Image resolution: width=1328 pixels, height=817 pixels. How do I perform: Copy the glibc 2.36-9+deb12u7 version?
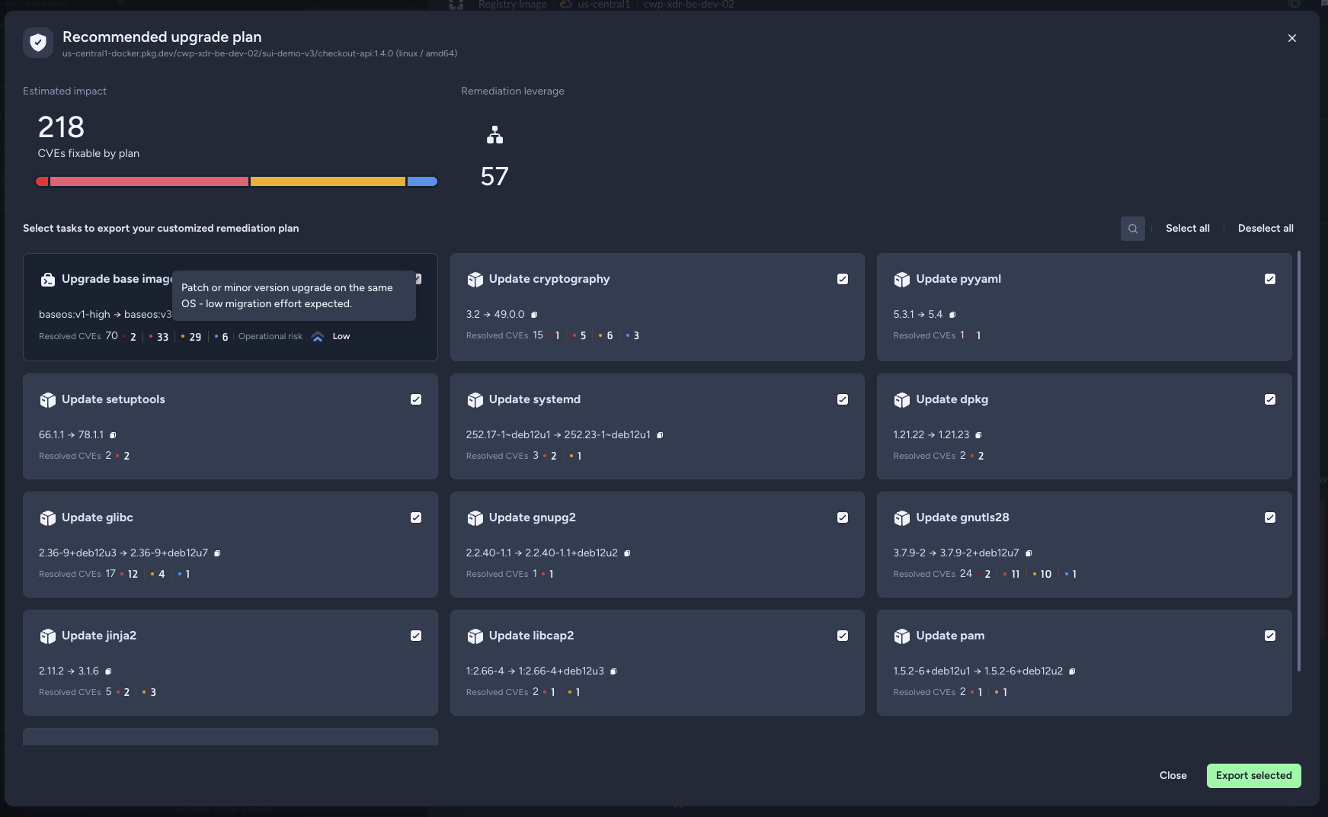[x=217, y=553]
